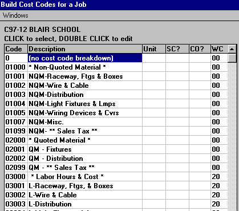Select "QM - ** Sales Tax **" row
Screen dimensions: 239x211
(116, 168)
